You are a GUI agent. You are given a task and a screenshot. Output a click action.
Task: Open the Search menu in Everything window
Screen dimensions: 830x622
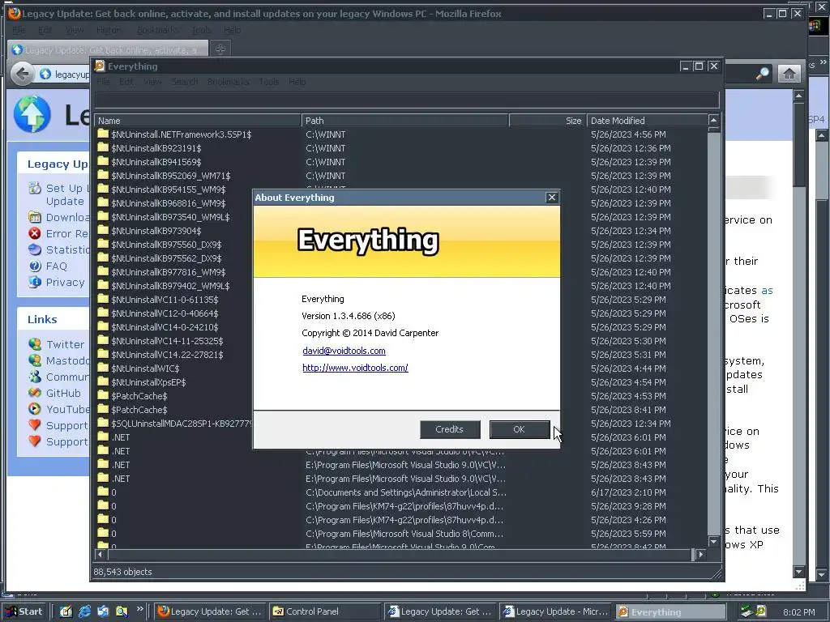click(184, 82)
